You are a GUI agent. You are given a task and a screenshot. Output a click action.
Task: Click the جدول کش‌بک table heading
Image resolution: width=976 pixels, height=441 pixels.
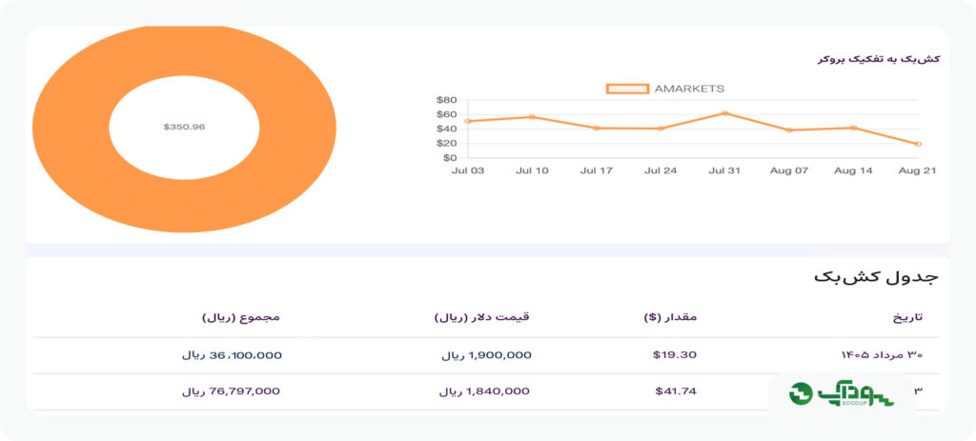pyautogui.click(x=875, y=277)
